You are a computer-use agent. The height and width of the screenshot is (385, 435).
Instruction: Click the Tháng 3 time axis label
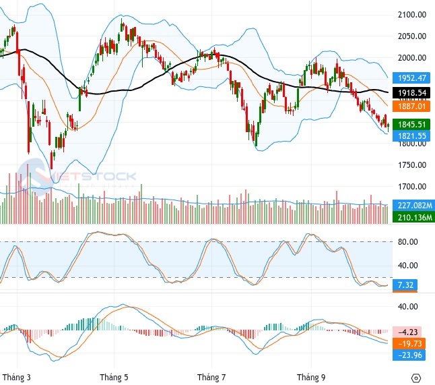[x=17, y=377]
